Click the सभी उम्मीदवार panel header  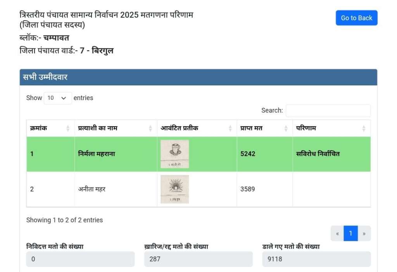coord(198,77)
